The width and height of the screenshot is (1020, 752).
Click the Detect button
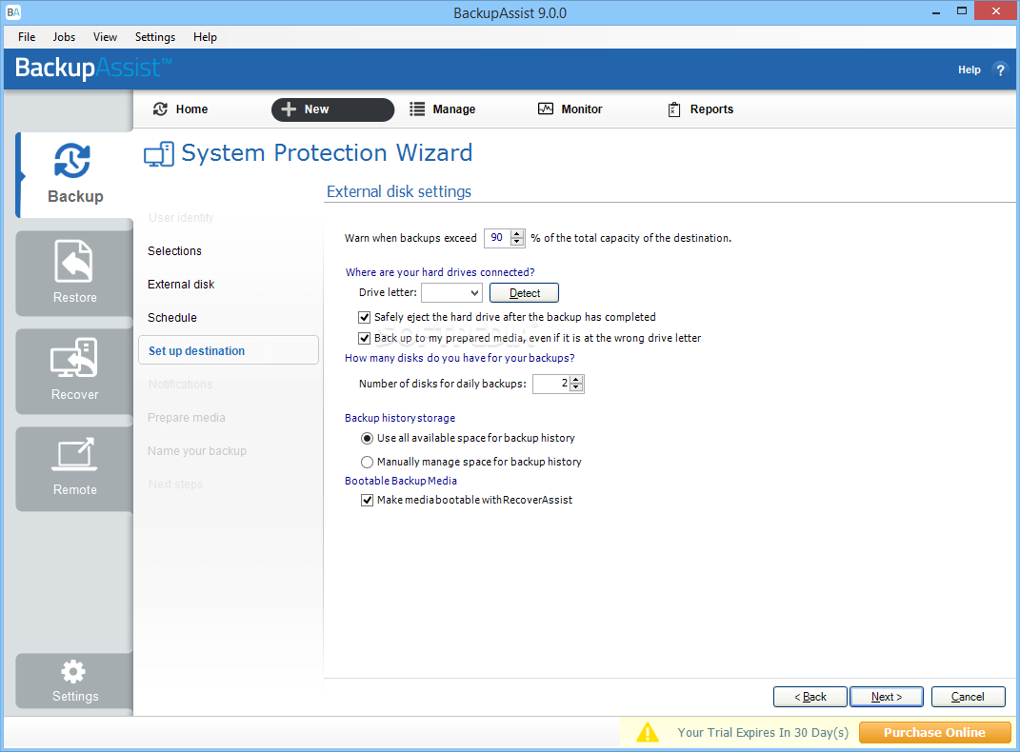point(525,293)
